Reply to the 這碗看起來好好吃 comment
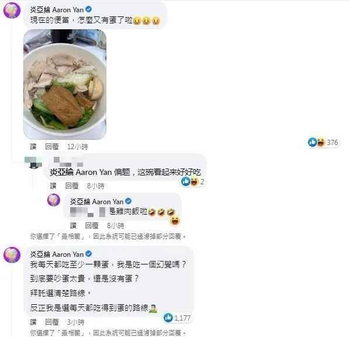Screen dimensions: 350x337 tap(72, 186)
